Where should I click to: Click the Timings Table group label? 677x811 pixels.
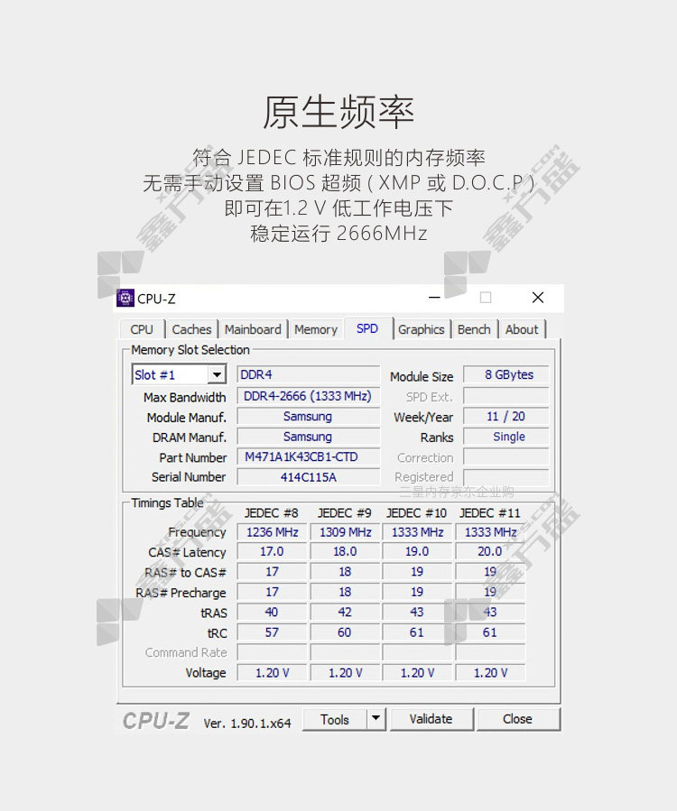[167, 502]
